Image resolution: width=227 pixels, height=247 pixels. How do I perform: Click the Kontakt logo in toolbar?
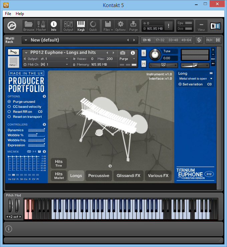(12, 26)
